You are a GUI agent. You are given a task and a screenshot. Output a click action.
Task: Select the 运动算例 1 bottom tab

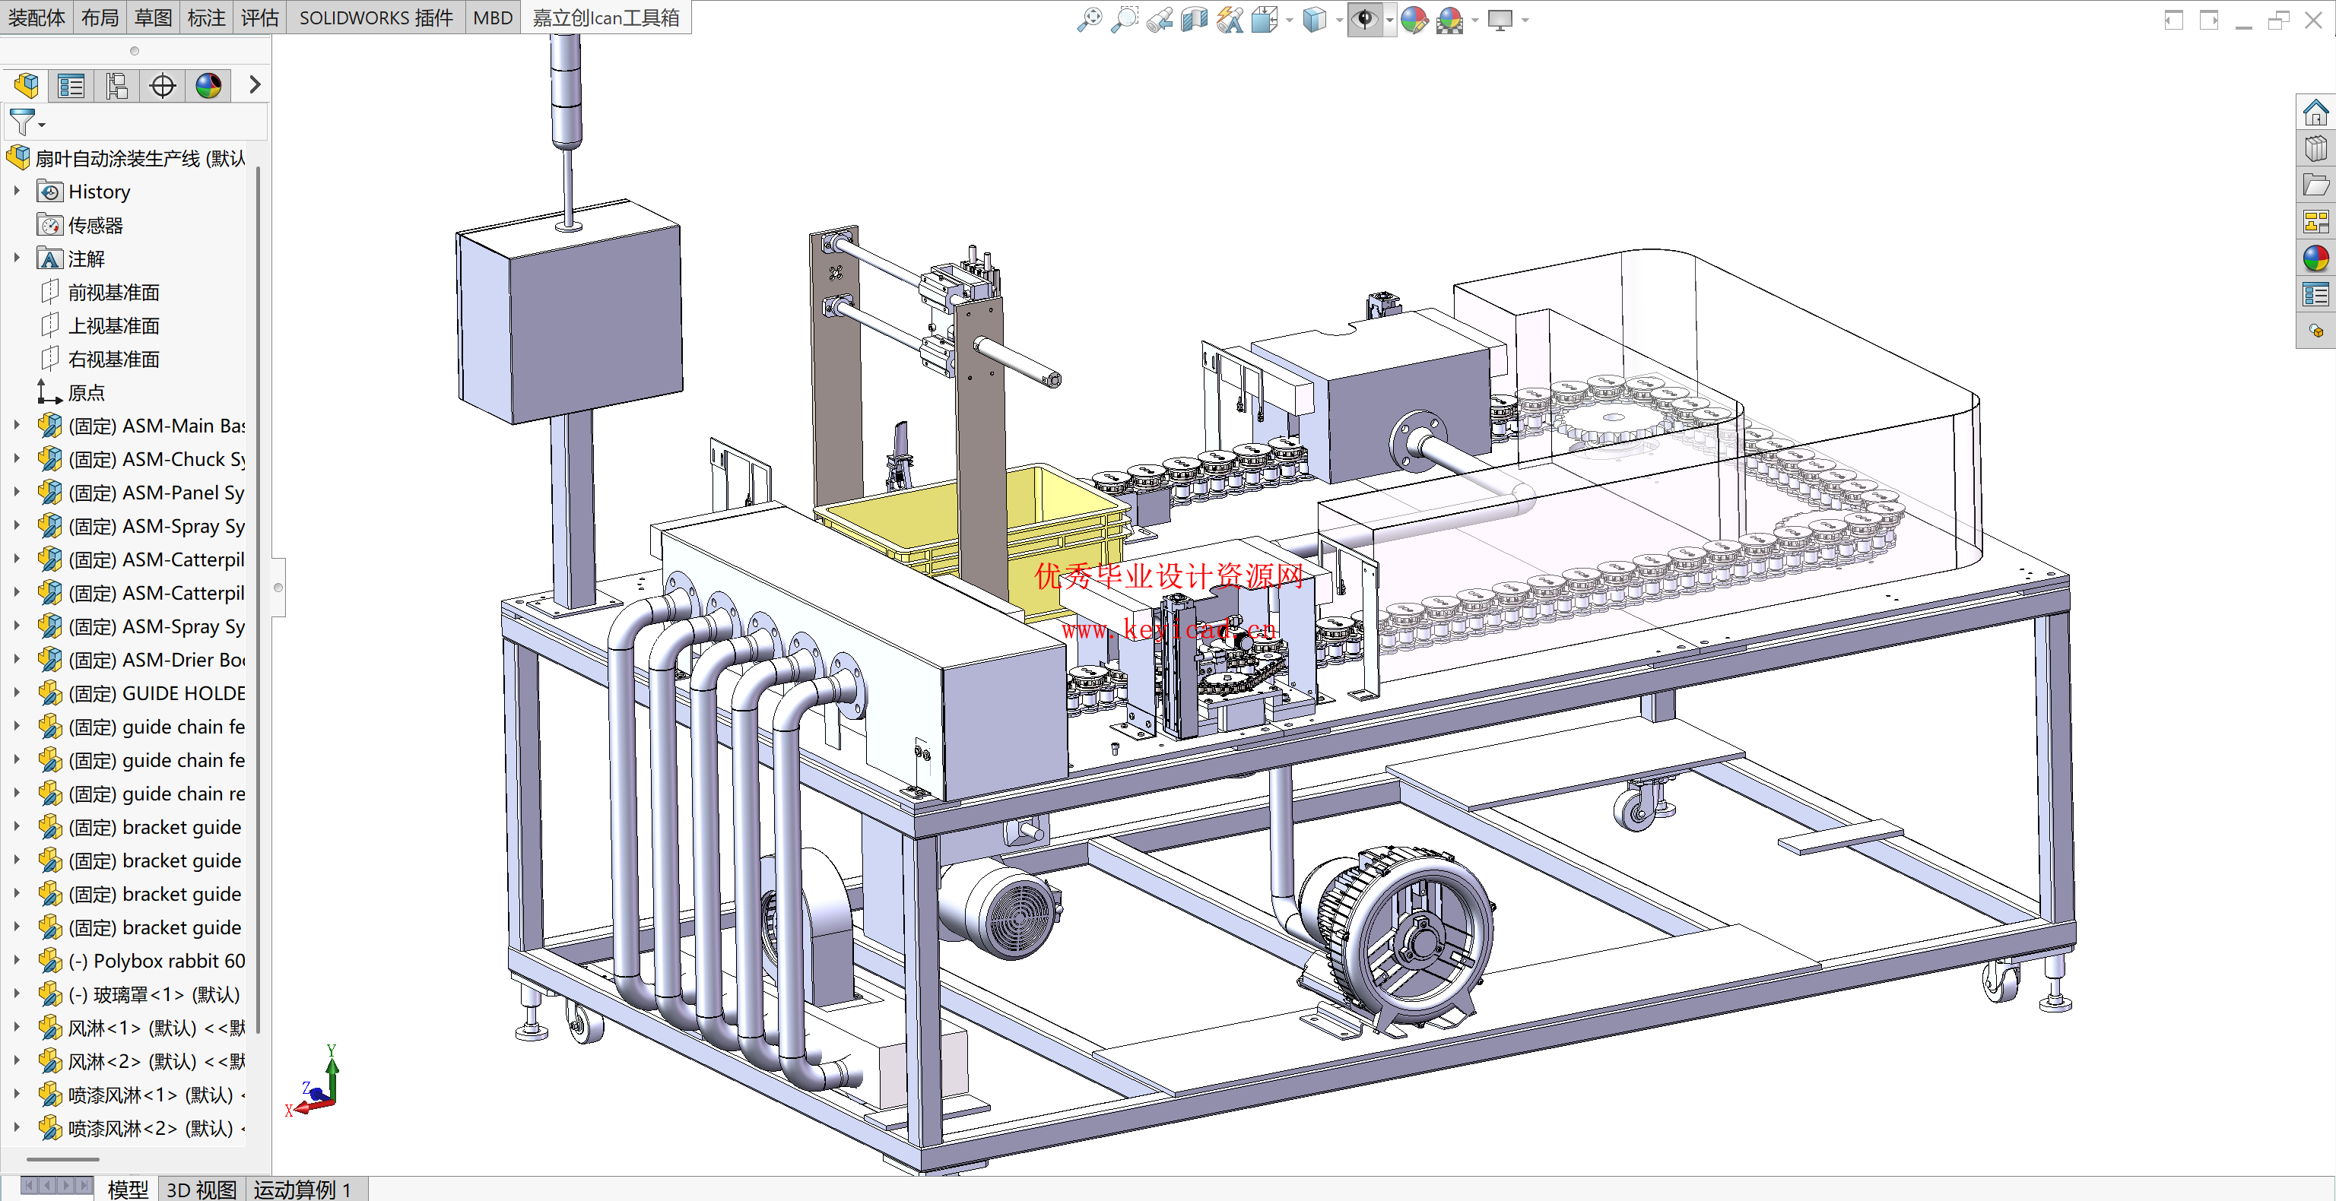(x=303, y=1188)
